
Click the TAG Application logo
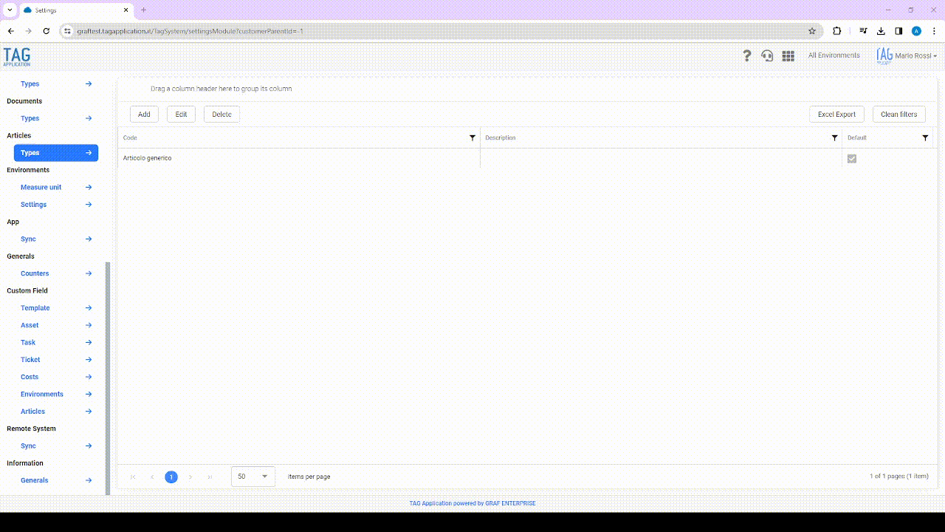pos(17,56)
